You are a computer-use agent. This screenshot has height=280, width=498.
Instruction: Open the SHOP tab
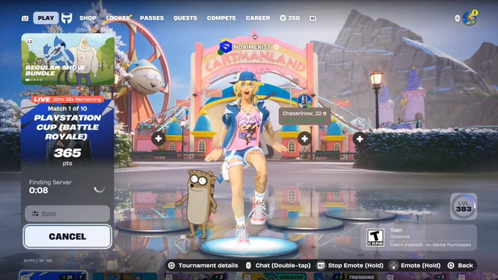(88, 18)
